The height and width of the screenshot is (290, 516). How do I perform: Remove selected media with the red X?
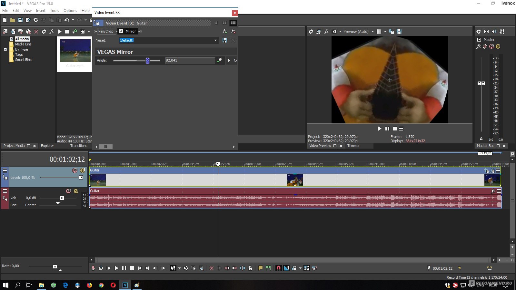(36, 32)
